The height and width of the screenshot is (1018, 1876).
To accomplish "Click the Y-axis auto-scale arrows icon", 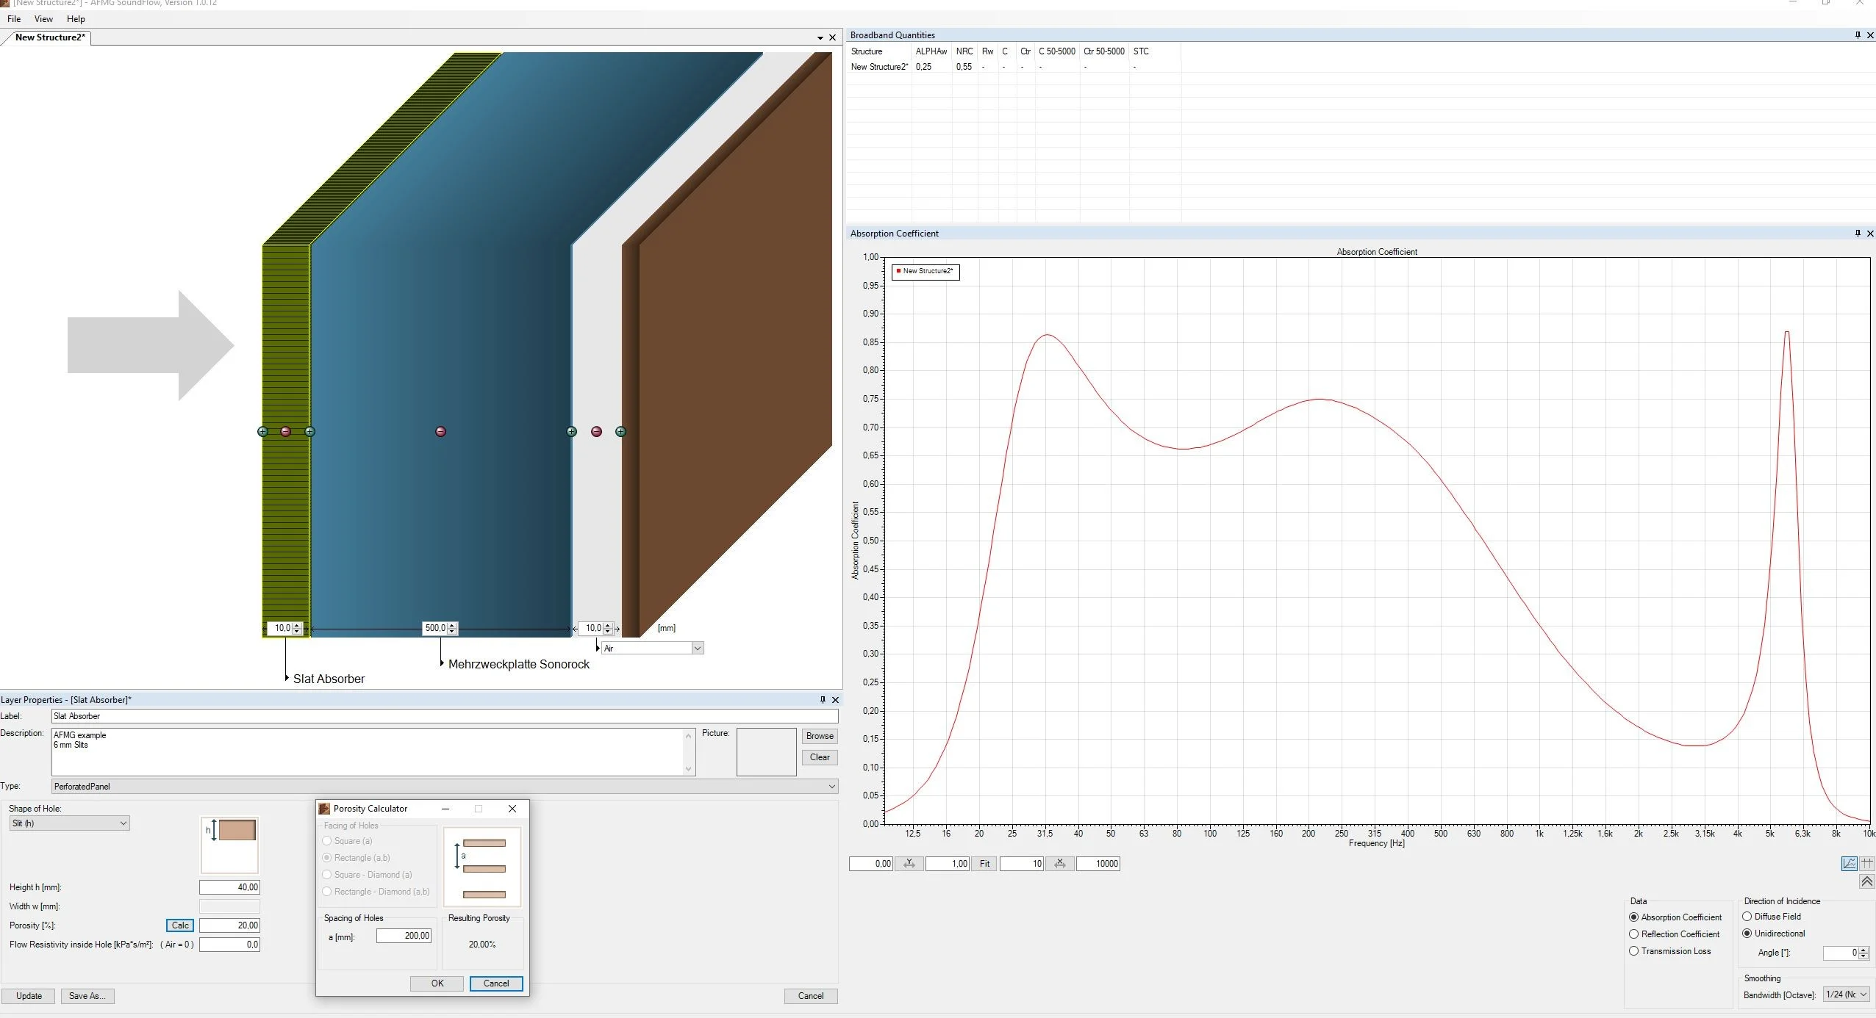I will [909, 864].
